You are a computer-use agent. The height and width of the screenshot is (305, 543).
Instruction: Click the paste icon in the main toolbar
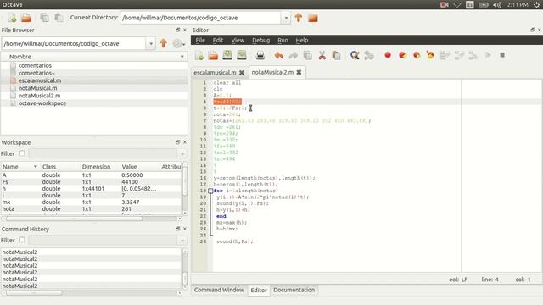click(x=59, y=18)
